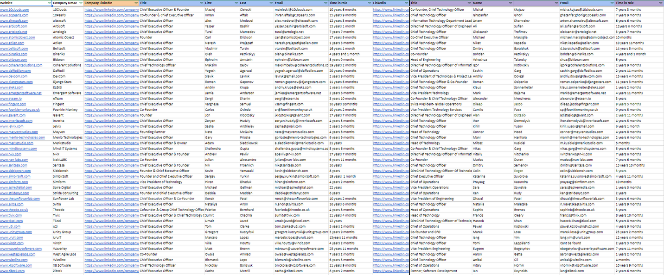Select the micha.kujszo@10clouds.com email cell

587,9
